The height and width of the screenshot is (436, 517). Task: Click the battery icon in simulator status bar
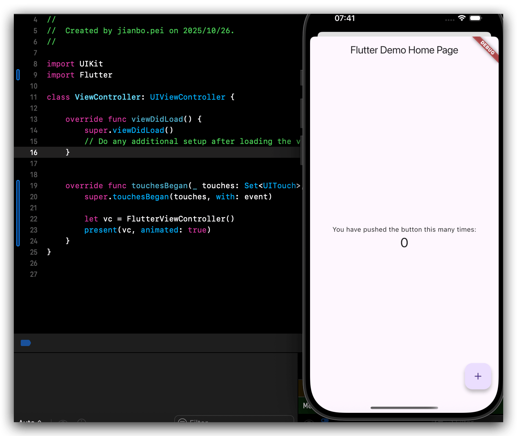[475, 18]
